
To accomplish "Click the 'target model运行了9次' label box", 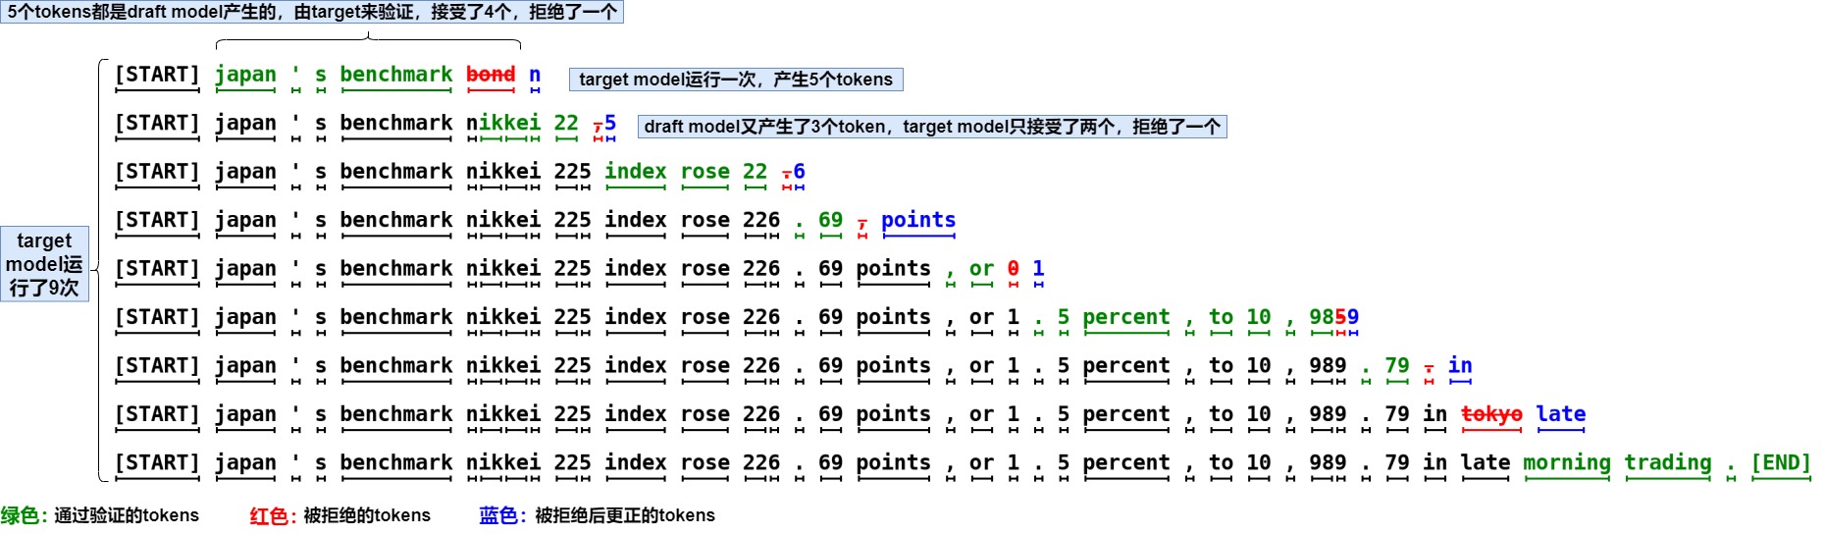I will (x=44, y=264).
